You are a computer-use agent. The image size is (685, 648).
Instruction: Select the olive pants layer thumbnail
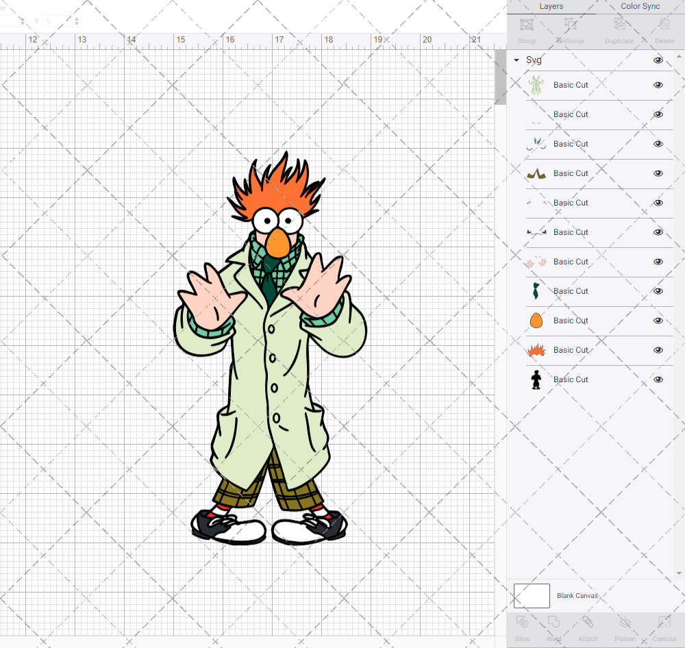click(x=536, y=173)
